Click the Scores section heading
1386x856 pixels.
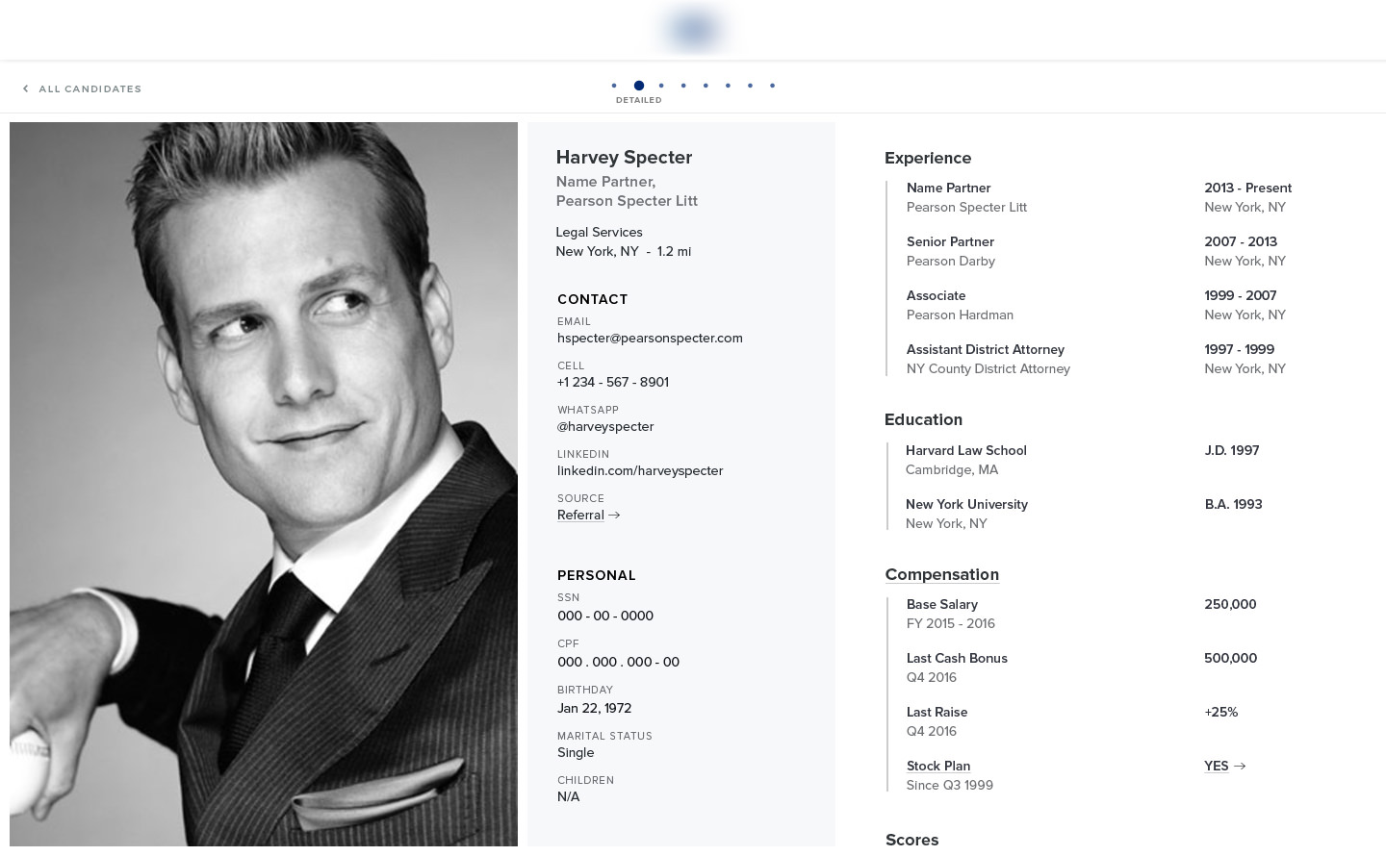tap(911, 840)
